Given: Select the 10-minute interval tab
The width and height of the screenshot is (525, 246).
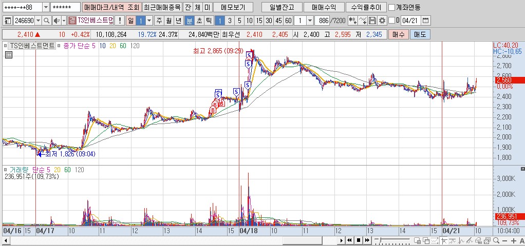Looking at the screenshot, I should pos(250,20).
